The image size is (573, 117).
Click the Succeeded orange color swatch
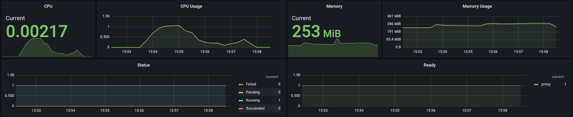point(241,109)
